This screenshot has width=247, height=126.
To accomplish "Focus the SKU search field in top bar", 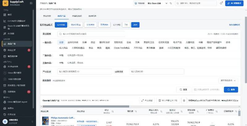I will point(196,3).
